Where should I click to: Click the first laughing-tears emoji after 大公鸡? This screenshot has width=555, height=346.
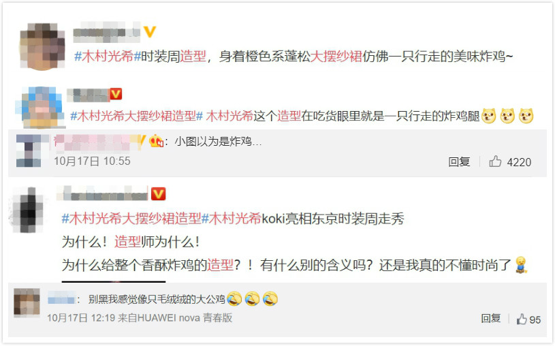(234, 299)
